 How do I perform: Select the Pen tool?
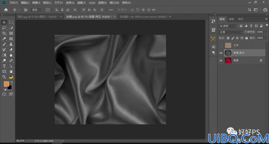click(x=11, y=61)
